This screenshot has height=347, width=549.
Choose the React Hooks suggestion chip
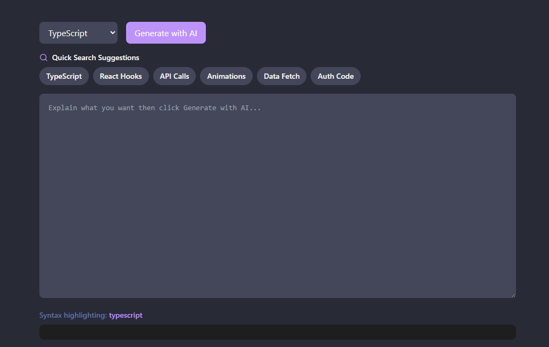coord(121,76)
